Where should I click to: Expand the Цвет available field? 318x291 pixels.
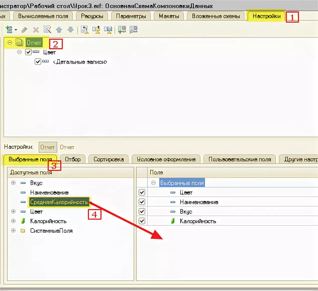pyautogui.click(x=13, y=211)
